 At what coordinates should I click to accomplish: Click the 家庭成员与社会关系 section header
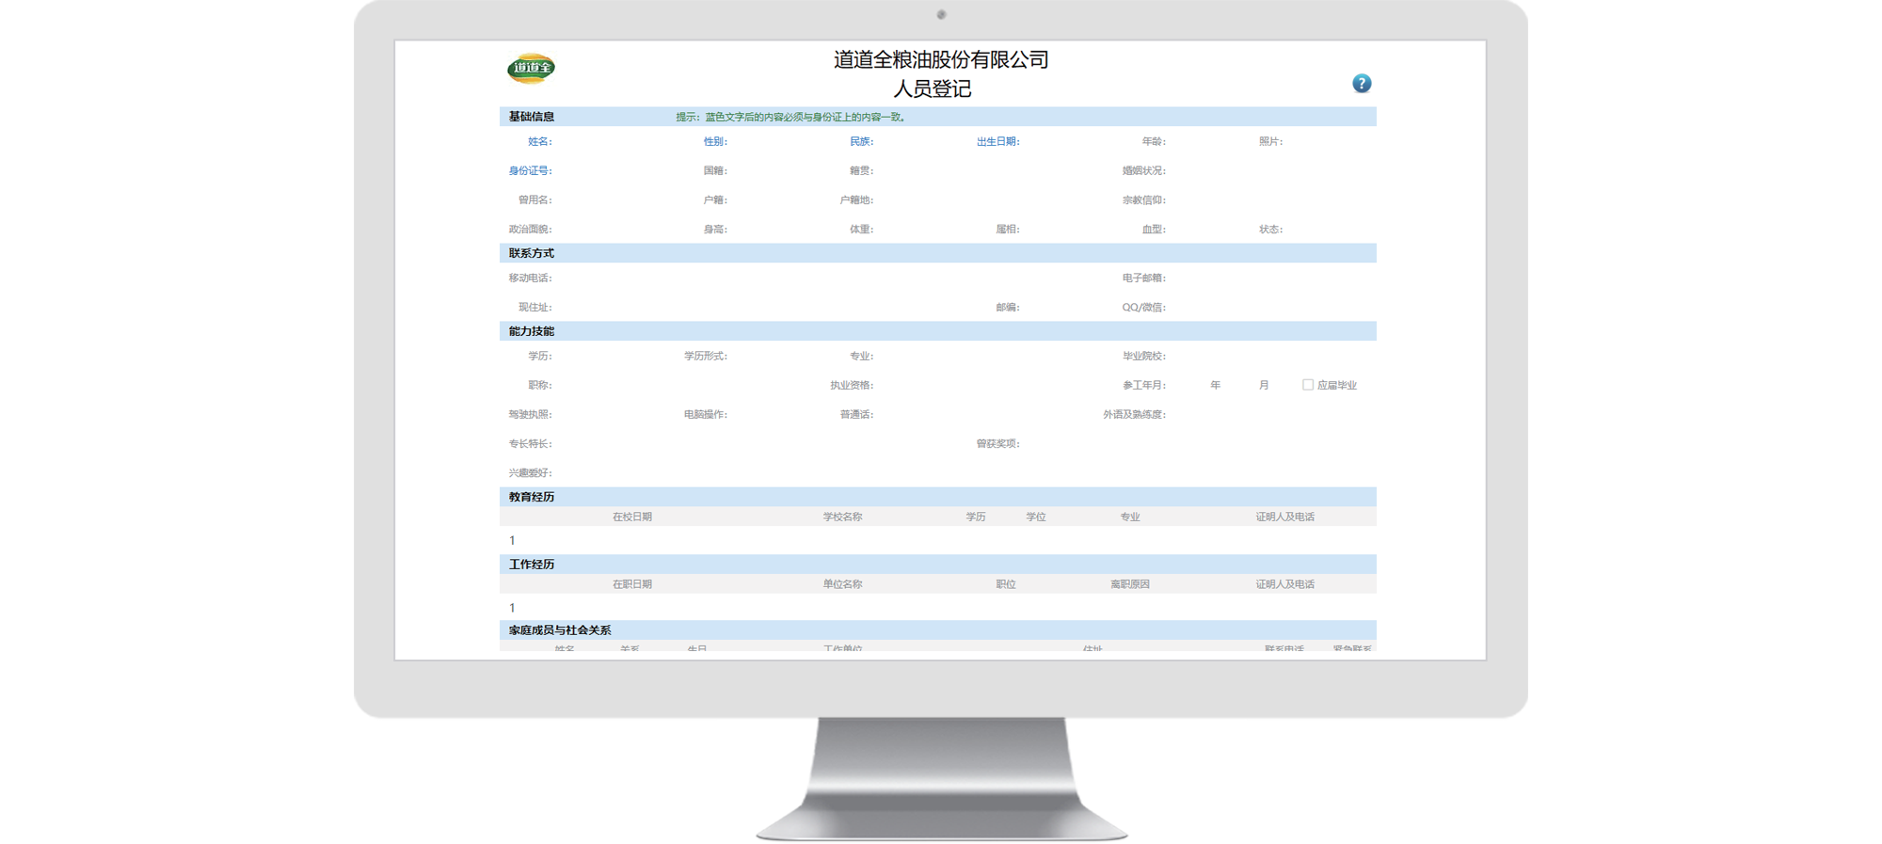point(560,630)
